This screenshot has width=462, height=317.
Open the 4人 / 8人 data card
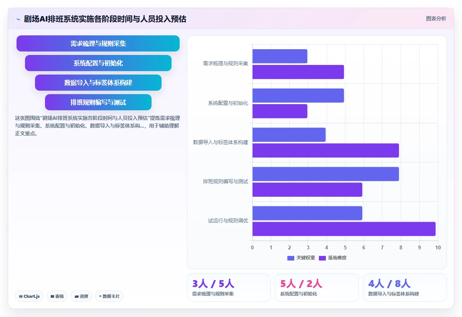point(405,287)
